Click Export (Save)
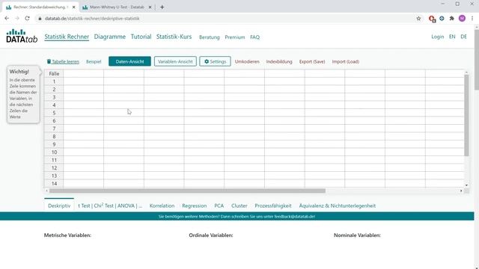Screen dimensions: 479x269 (x=312, y=61)
